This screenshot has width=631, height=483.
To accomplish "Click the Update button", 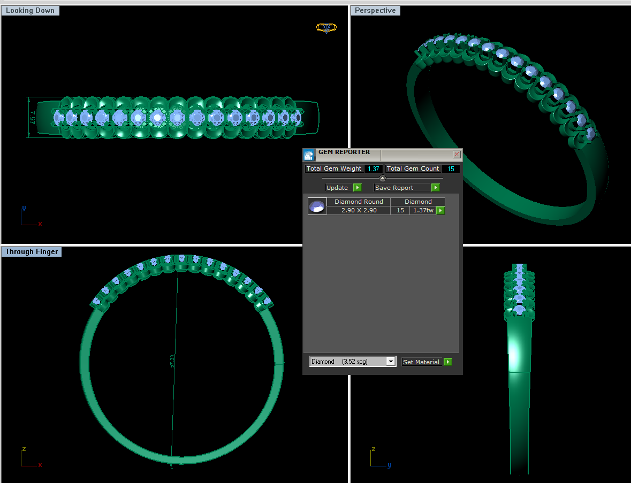I will pos(339,188).
